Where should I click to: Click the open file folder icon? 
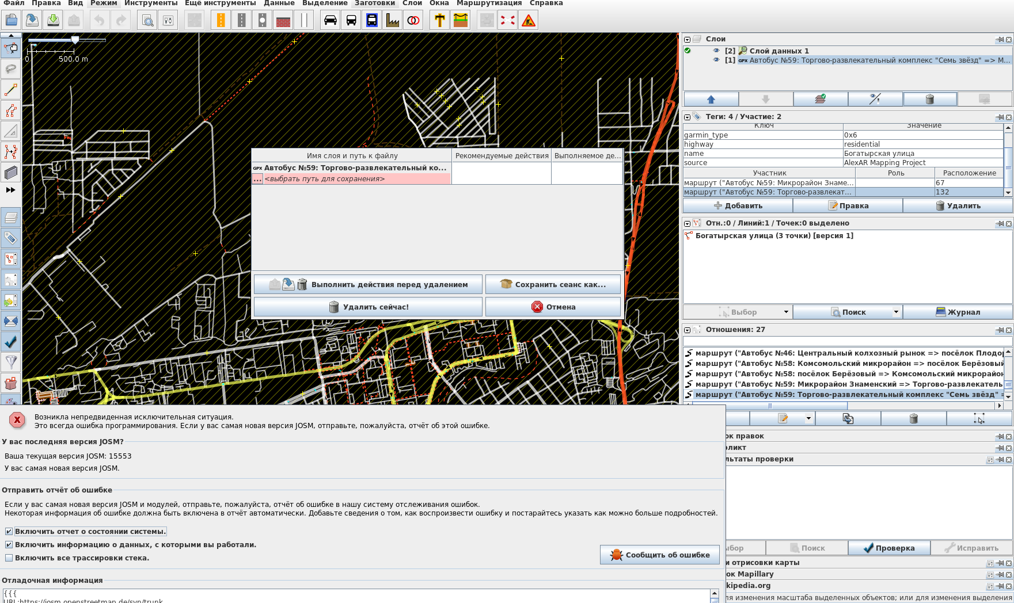click(11, 21)
